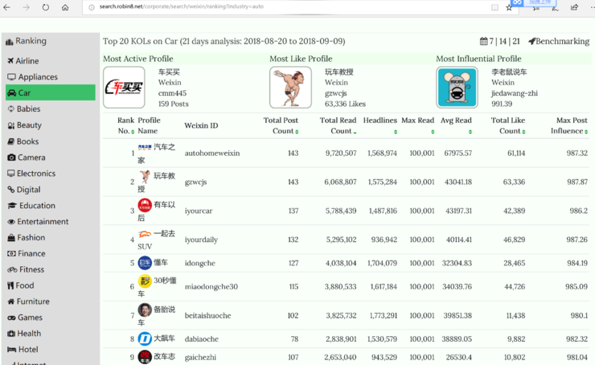Image resolution: width=595 pixels, height=365 pixels.
Task: Select Camera category in sidebar
Action: click(x=27, y=158)
